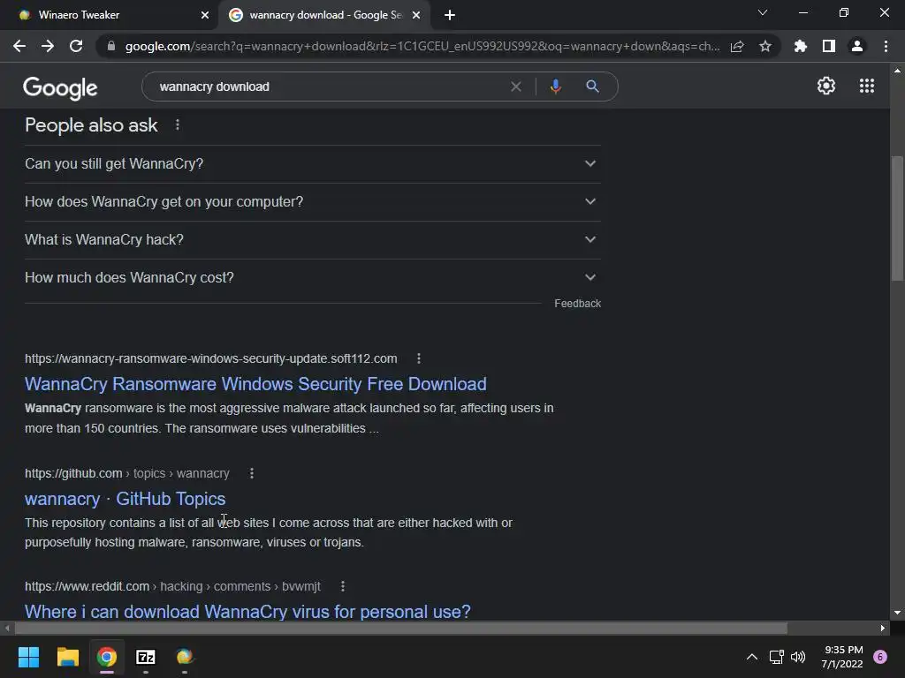The height and width of the screenshot is (678, 905).
Task: Bookmark this page with the star
Action: pos(765,46)
